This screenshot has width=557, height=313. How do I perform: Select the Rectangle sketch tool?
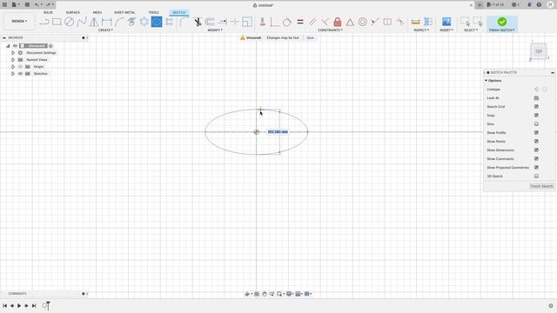click(57, 22)
